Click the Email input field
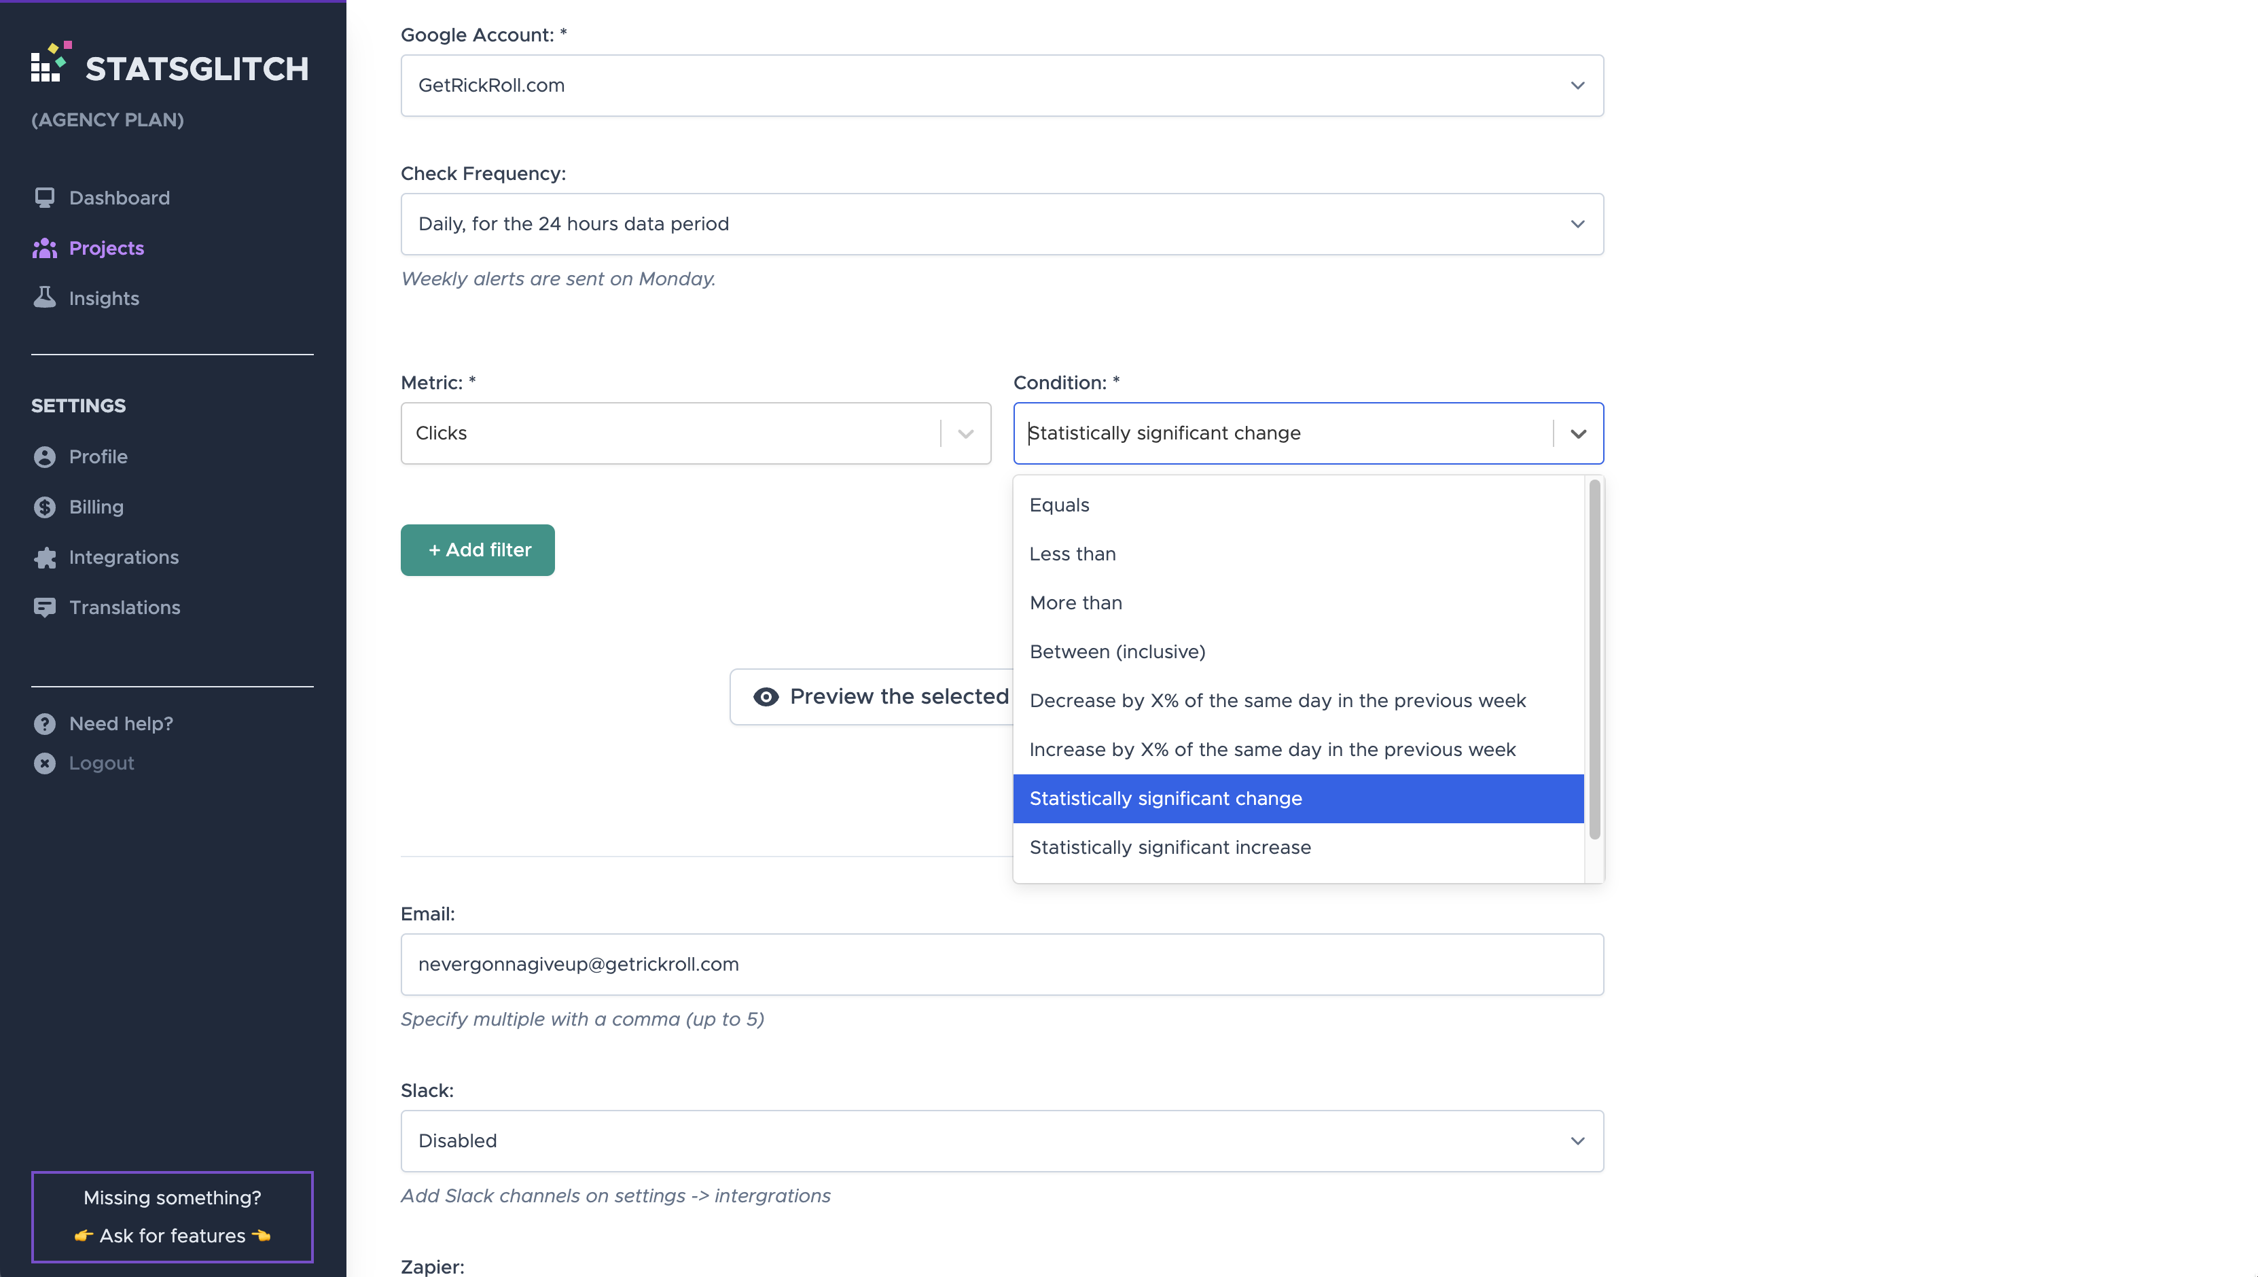 pyautogui.click(x=1002, y=965)
